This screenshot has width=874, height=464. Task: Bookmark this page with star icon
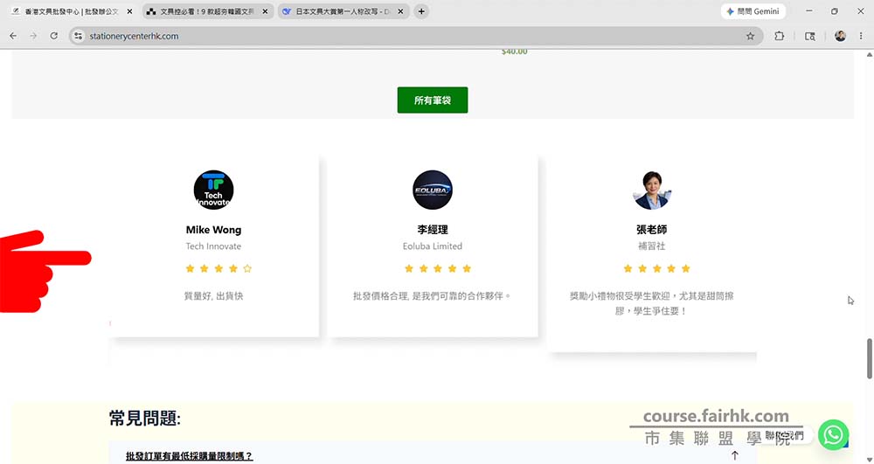click(x=750, y=36)
